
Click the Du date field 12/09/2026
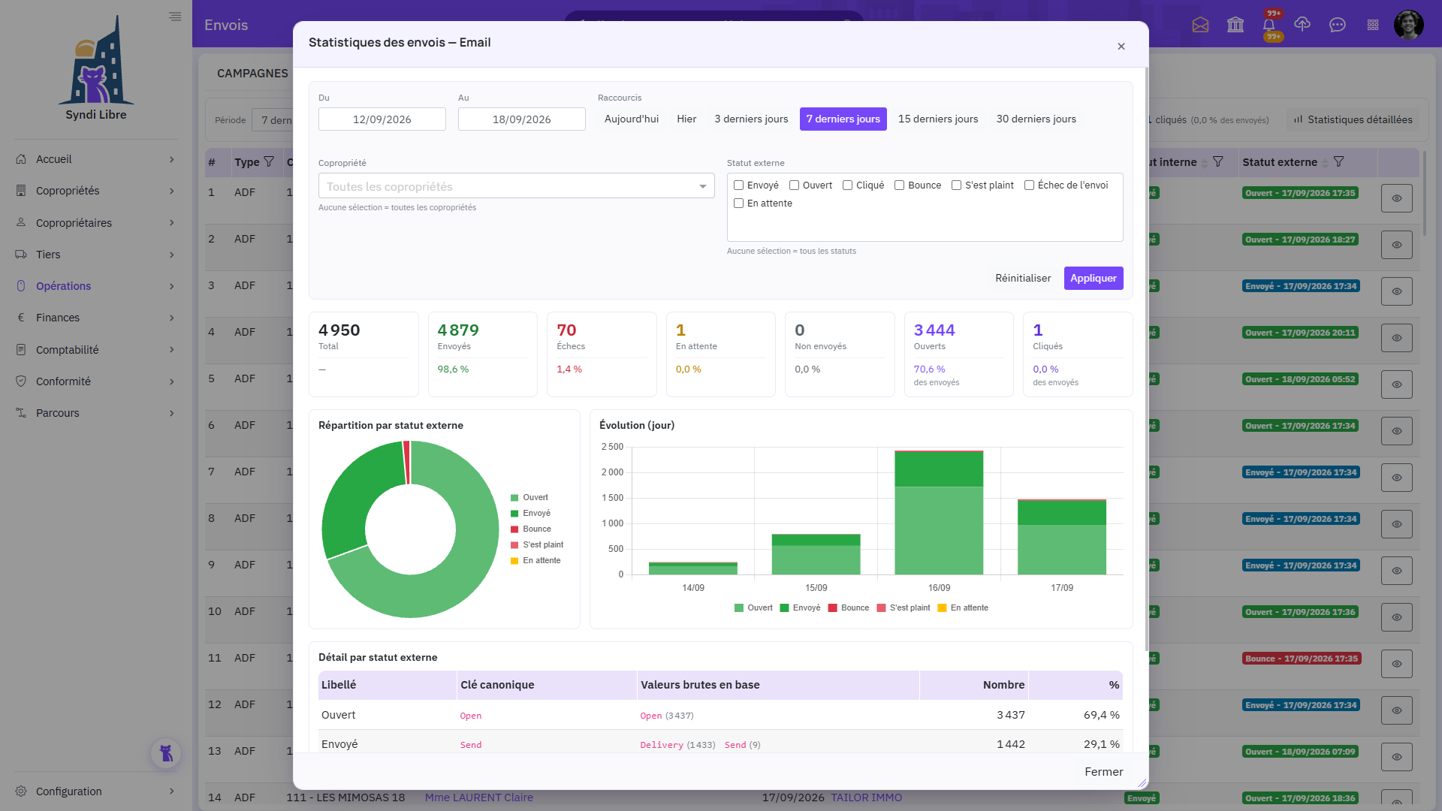click(x=382, y=119)
